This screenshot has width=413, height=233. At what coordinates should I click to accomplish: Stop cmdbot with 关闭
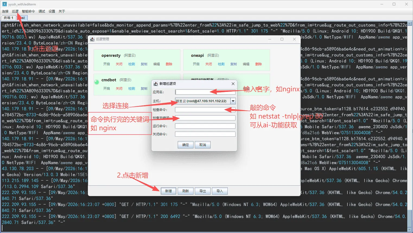coord(119,89)
